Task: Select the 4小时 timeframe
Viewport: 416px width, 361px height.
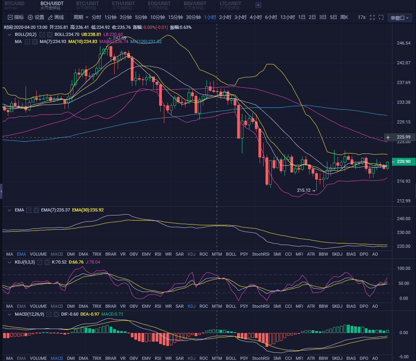Action: tap(256, 17)
